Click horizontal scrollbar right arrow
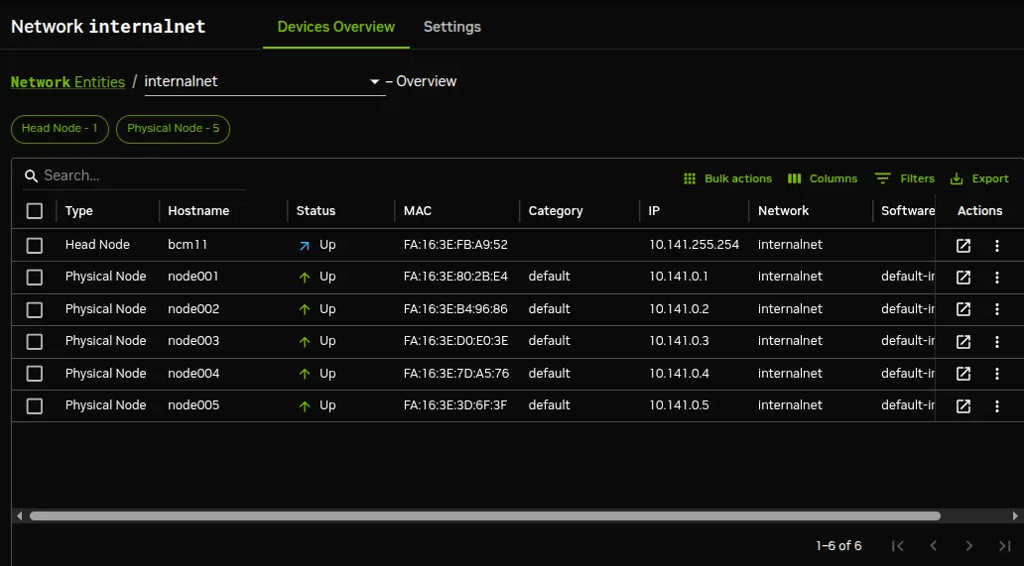 point(1015,515)
